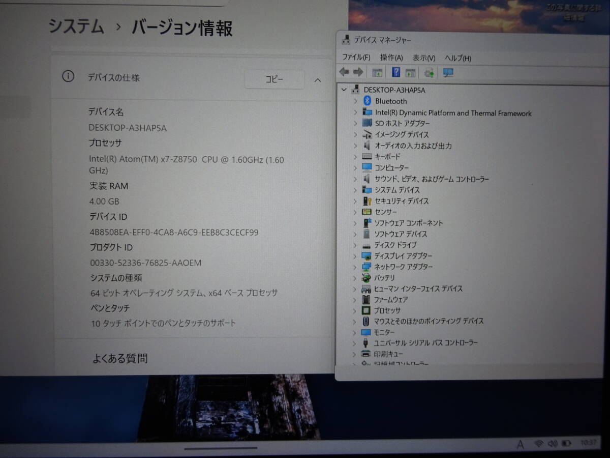Click the action pane toolbar icon
610x458 pixels.
click(x=411, y=73)
